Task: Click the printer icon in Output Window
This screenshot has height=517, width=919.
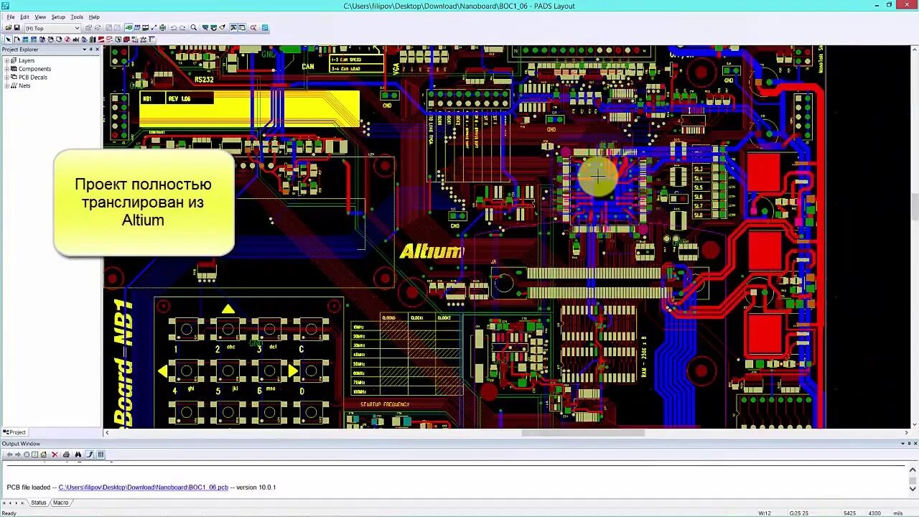Action: [66, 455]
